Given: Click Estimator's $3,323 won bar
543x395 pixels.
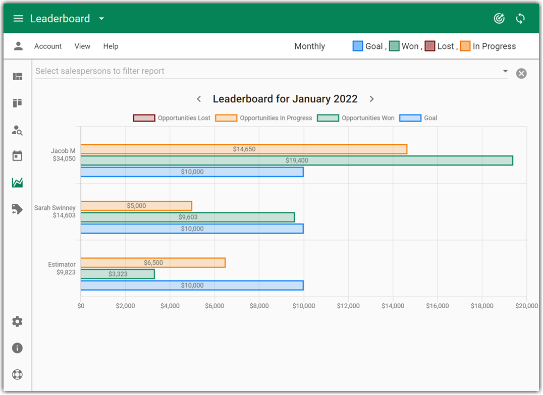Looking at the screenshot, I should (x=118, y=274).
